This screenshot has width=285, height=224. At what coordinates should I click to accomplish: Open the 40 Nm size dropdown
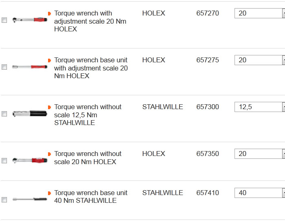[283, 193]
